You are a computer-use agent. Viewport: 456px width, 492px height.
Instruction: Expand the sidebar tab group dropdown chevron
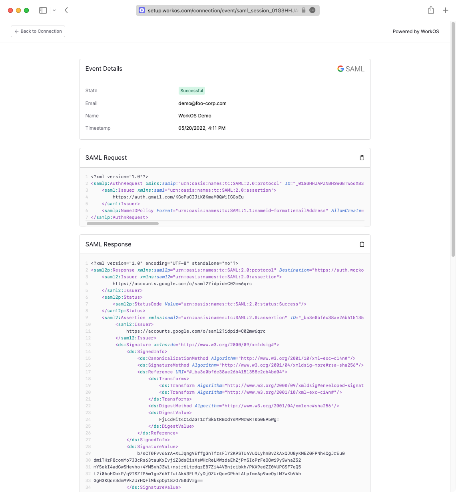click(x=54, y=10)
